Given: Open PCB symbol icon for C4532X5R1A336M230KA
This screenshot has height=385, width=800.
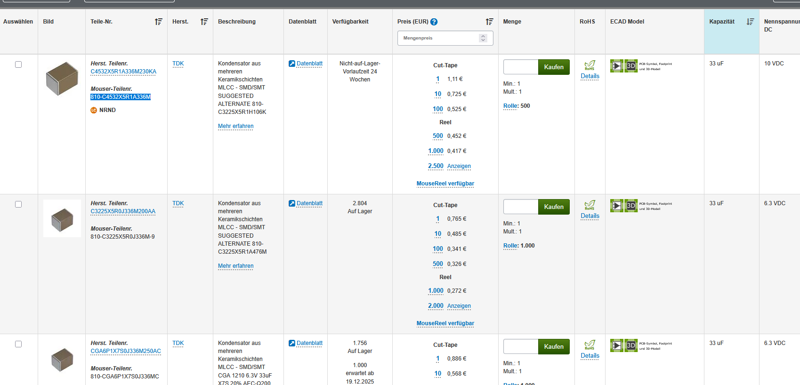Looking at the screenshot, I should [617, 66].
